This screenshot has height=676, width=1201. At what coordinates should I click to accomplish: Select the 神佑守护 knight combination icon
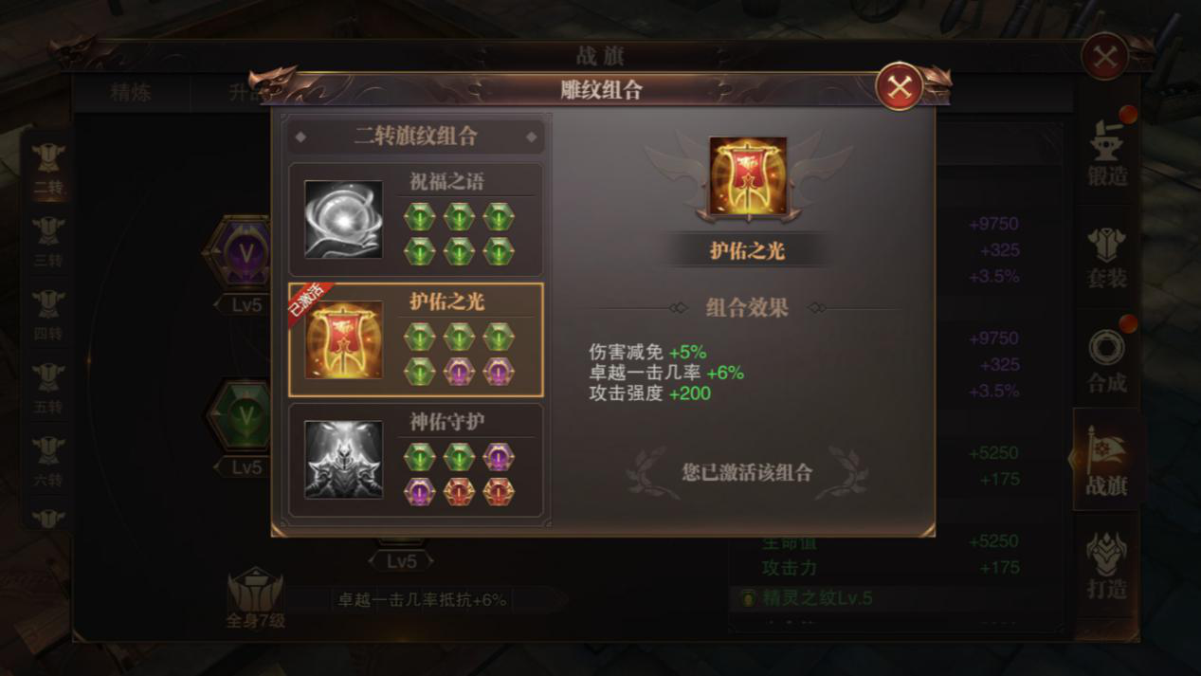(343, 460)
